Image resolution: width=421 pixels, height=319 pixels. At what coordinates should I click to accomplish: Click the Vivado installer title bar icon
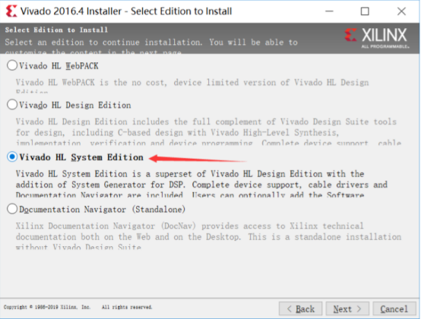click(11, 11)
